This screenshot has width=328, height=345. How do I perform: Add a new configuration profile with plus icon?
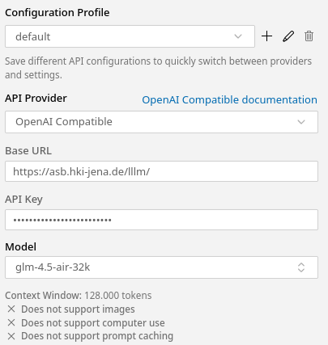tap(266, 36)
